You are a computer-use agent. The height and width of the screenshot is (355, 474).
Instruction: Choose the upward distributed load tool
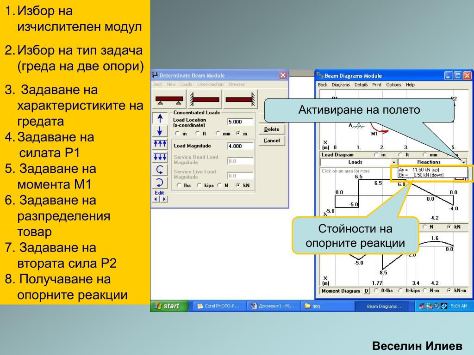160,144
